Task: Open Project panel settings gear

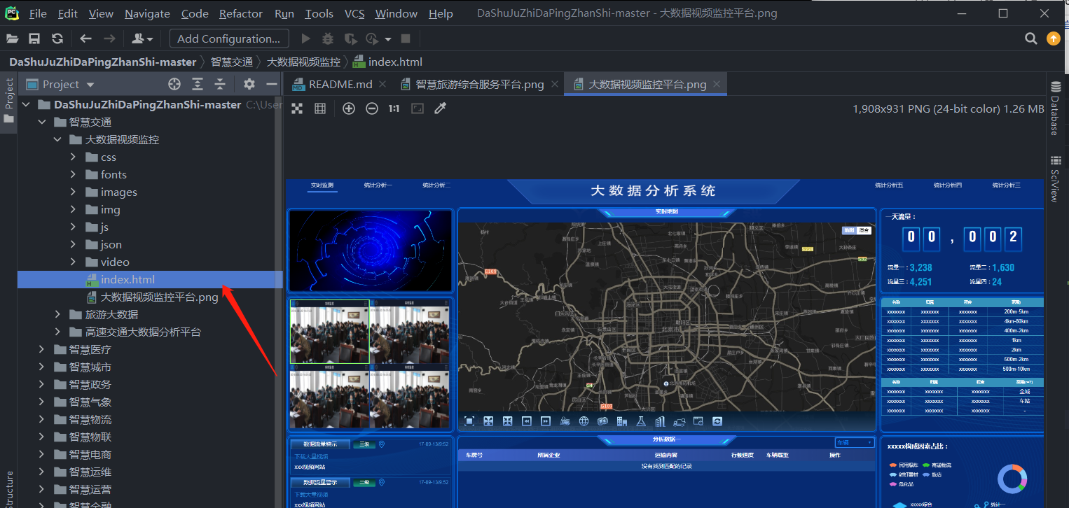Action: pos(249,85)
